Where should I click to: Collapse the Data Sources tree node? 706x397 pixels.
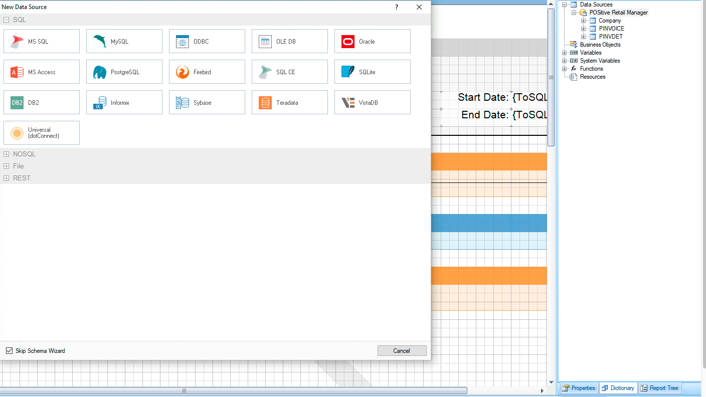[565, 5]
